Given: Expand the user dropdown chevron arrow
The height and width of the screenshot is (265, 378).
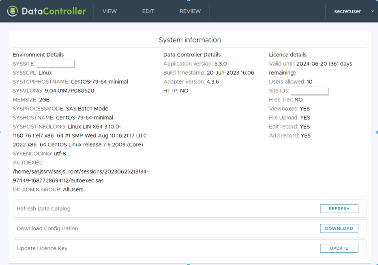Looking at the screenshot, I should [372, 11].
